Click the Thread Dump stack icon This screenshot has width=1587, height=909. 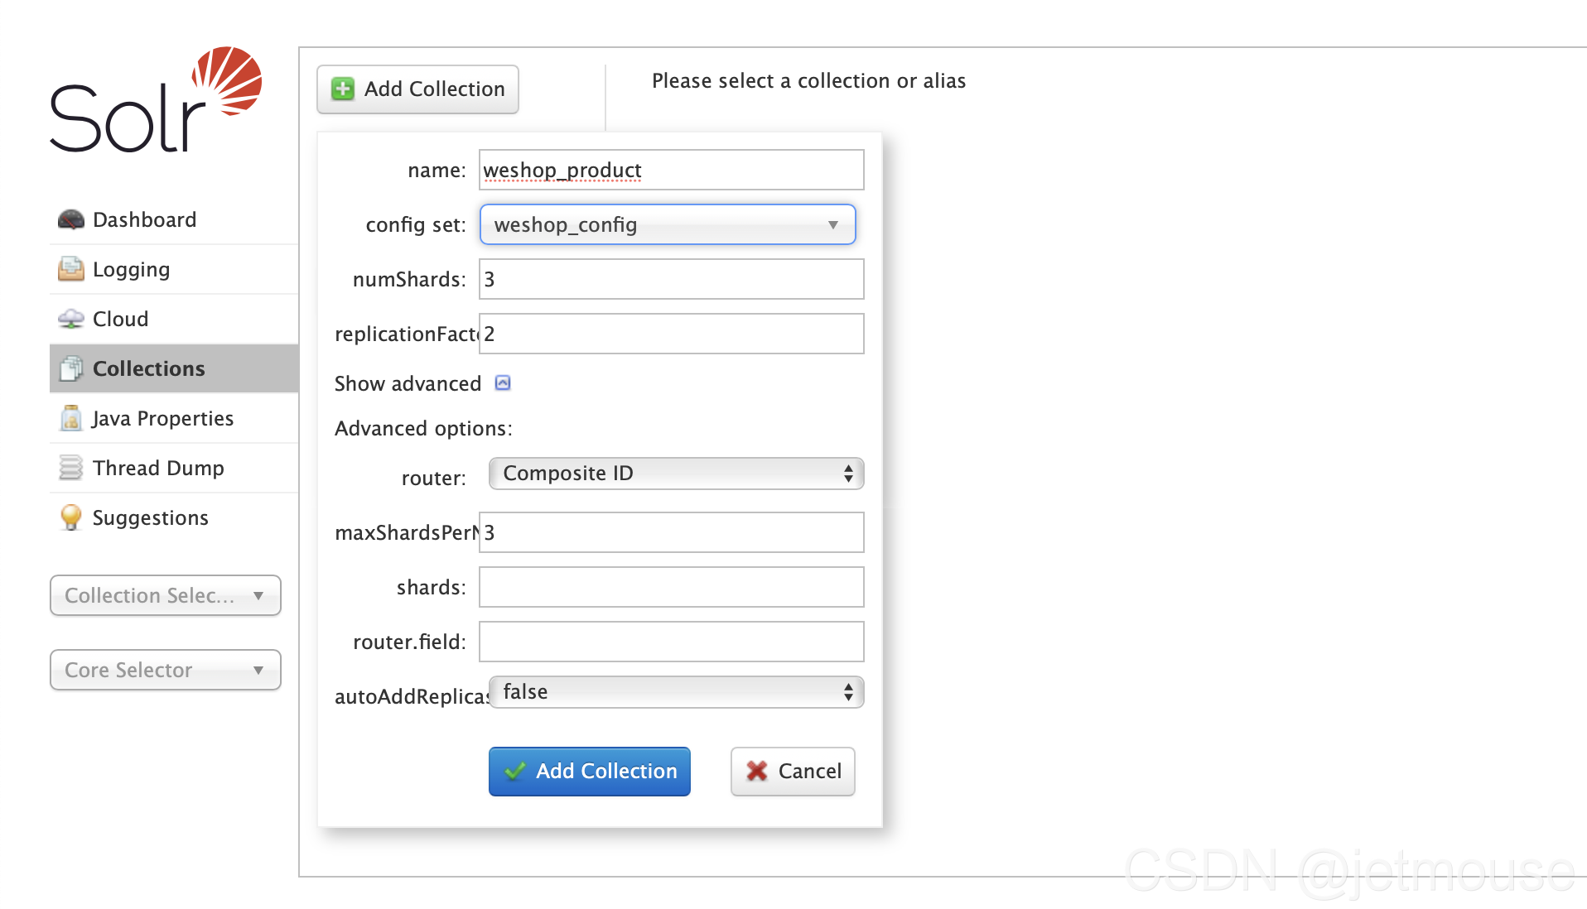71,468
